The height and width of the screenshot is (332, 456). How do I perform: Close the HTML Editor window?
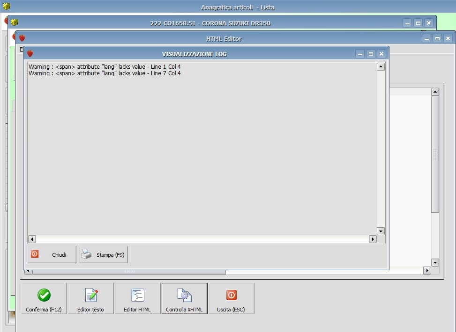tap(448, 38)
